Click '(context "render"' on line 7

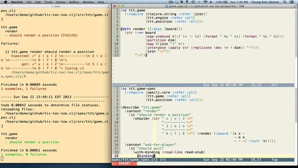coord(142,111)
